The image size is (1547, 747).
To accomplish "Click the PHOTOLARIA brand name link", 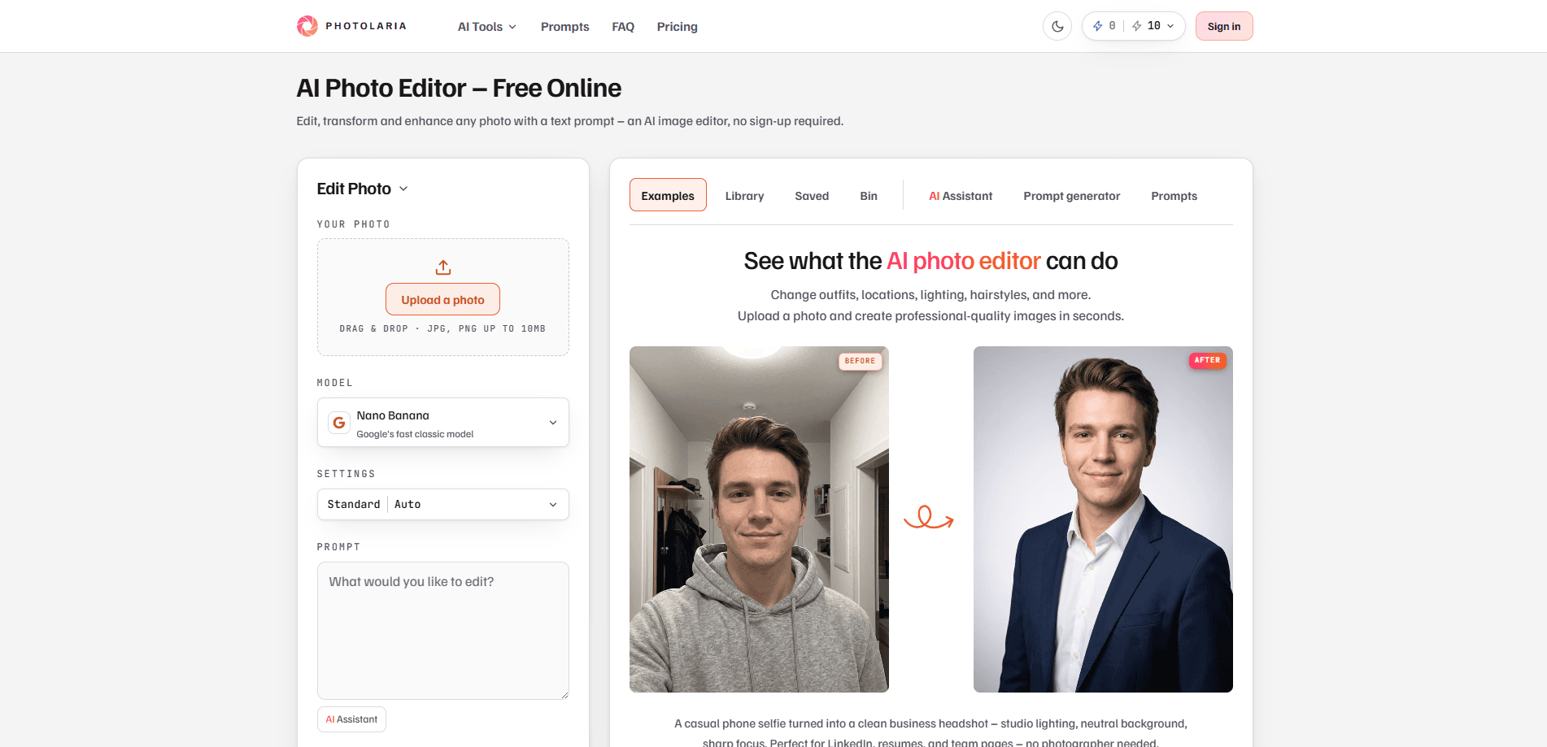I will [x=366, y=26].
